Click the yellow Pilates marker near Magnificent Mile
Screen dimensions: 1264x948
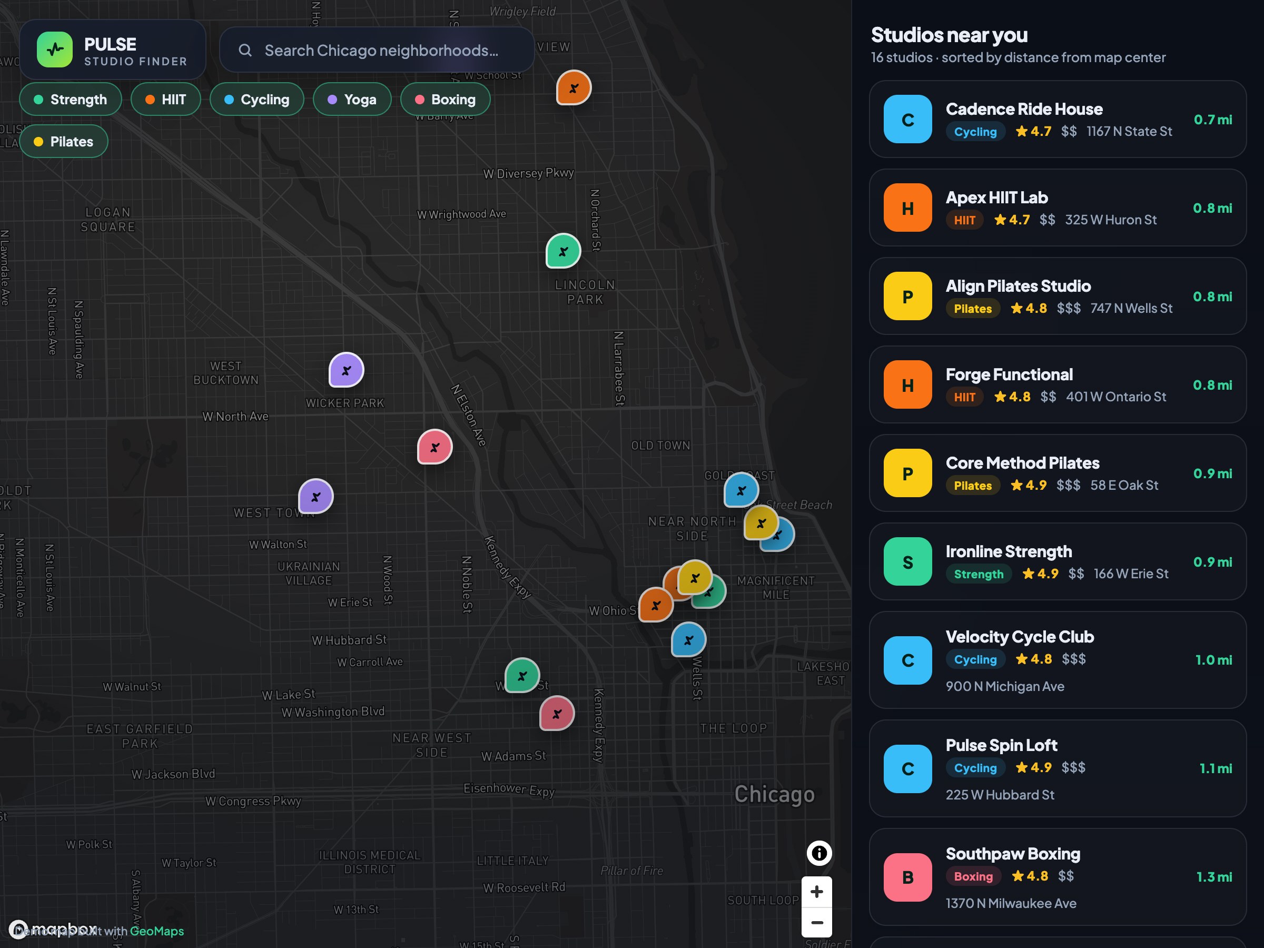point(695,578)
